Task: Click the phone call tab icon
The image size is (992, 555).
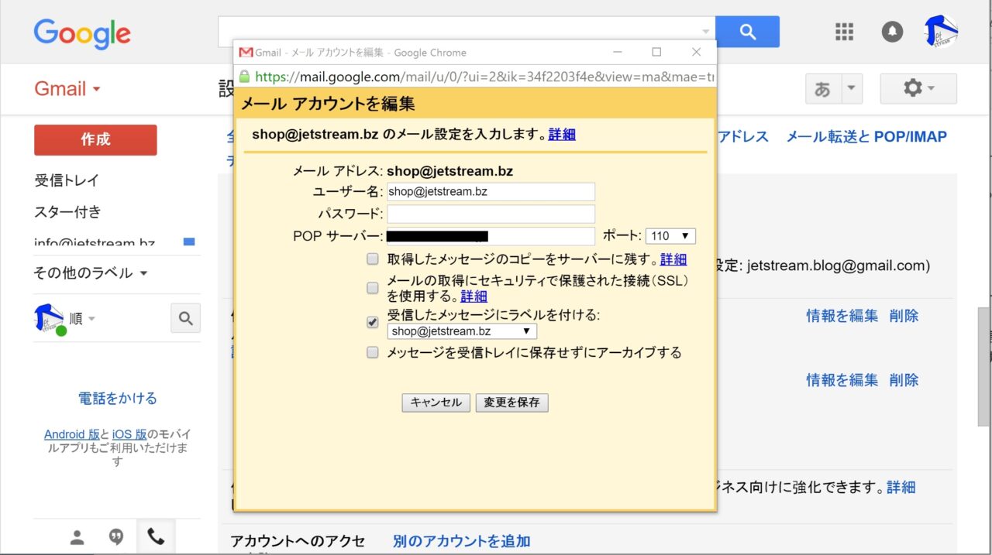Action: (x=156, y=536)
